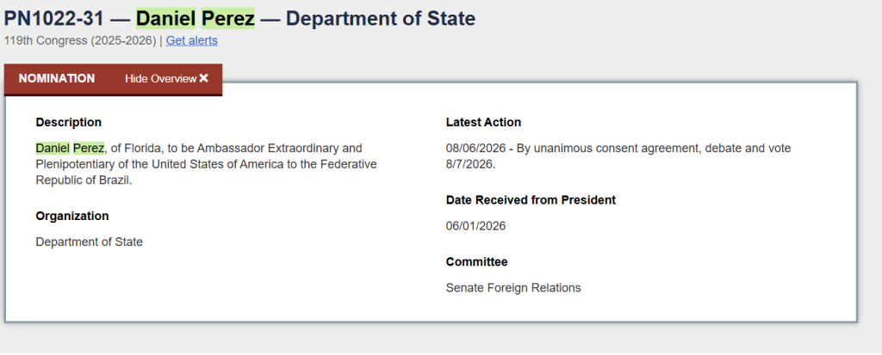This screenshot has width=882, height=355.
Task: Click Department of State in title
Action: click(381, 19)
